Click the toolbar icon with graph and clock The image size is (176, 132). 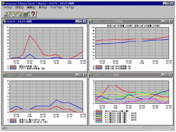pyautogui.click(x=13, y=14)
